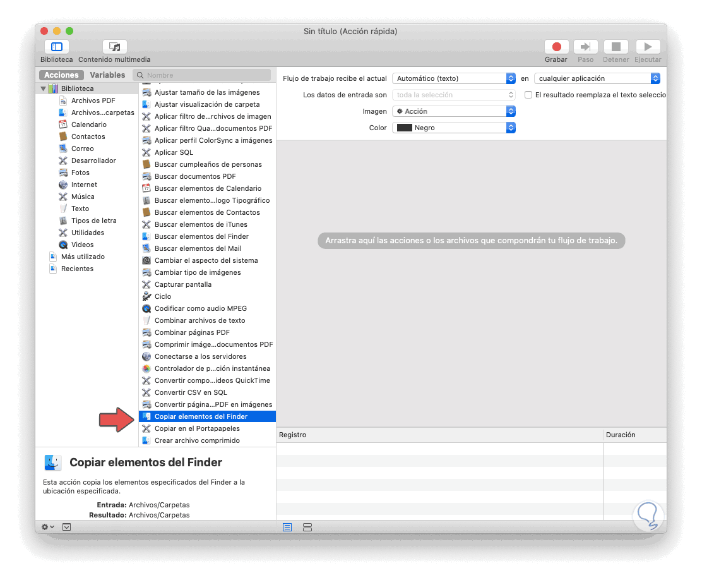This screenshot has height=580, width=702.
Task: Switch to the Variables tab
Action: tap(107, 75)
